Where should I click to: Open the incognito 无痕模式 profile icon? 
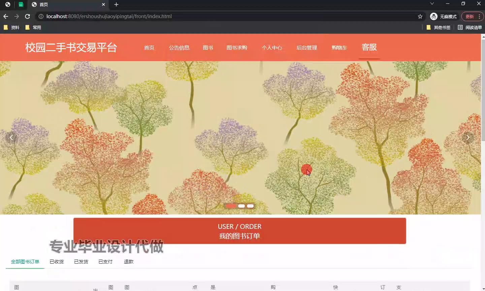[434, 16]
